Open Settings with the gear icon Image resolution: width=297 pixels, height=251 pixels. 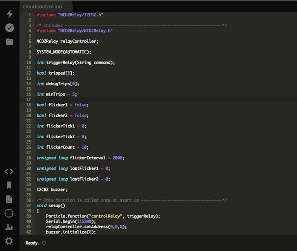(9, 241)
